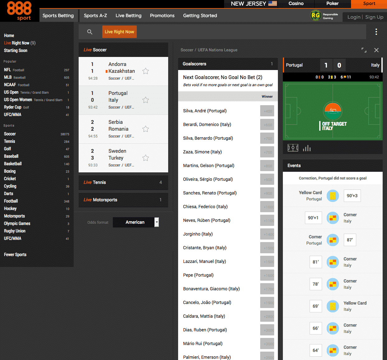Bet Silva, André at +400
The width and height of the screenshot is (387, 360).
(x=267, y=111)
